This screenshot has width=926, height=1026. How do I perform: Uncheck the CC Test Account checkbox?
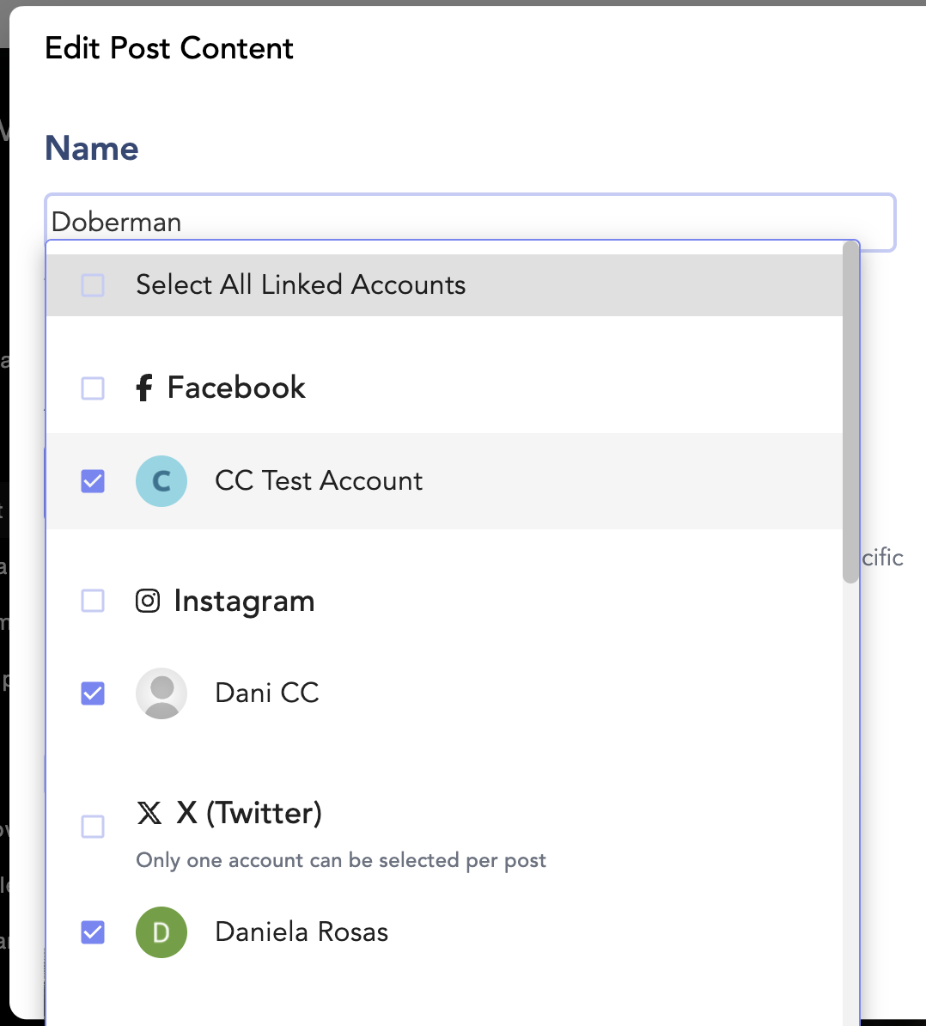coord(93,481)
